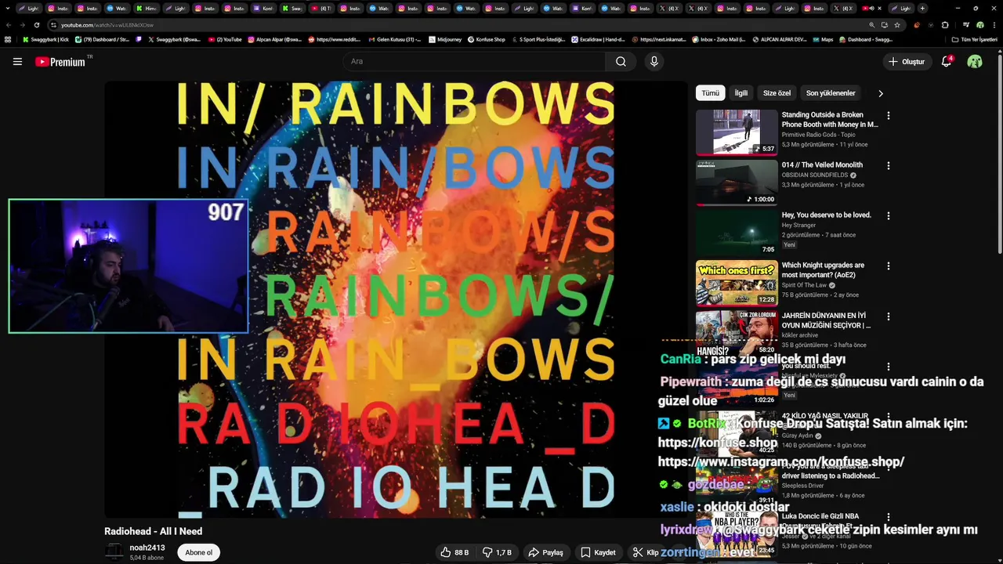1003x564 pixels.
Task: Open the account avatar menu
Action: tap(975, 61)
